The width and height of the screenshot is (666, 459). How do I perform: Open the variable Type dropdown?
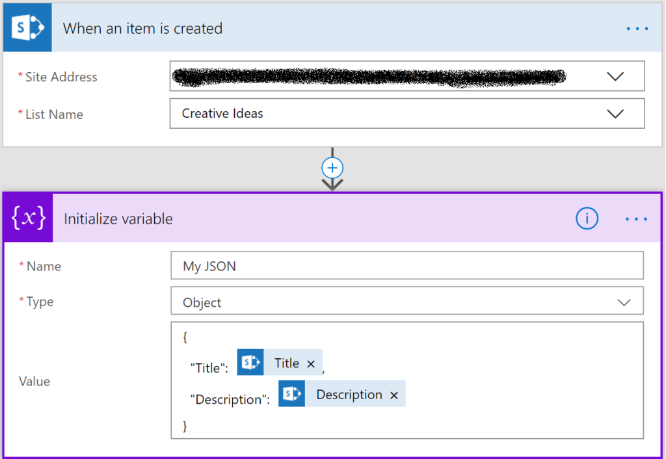(x=624, y=302)
